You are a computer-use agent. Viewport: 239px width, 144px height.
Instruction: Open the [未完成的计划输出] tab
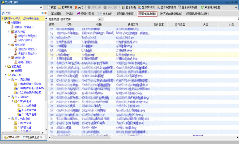171,14
